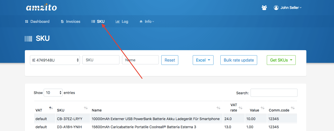This screenshot has height=131, width=334.
Task: Click the amzito logo
Action: 41,7
